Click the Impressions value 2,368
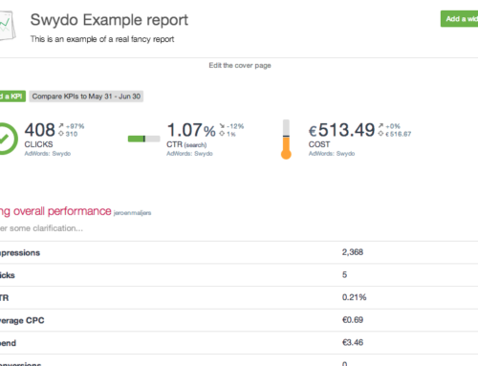 click(353, 252)
